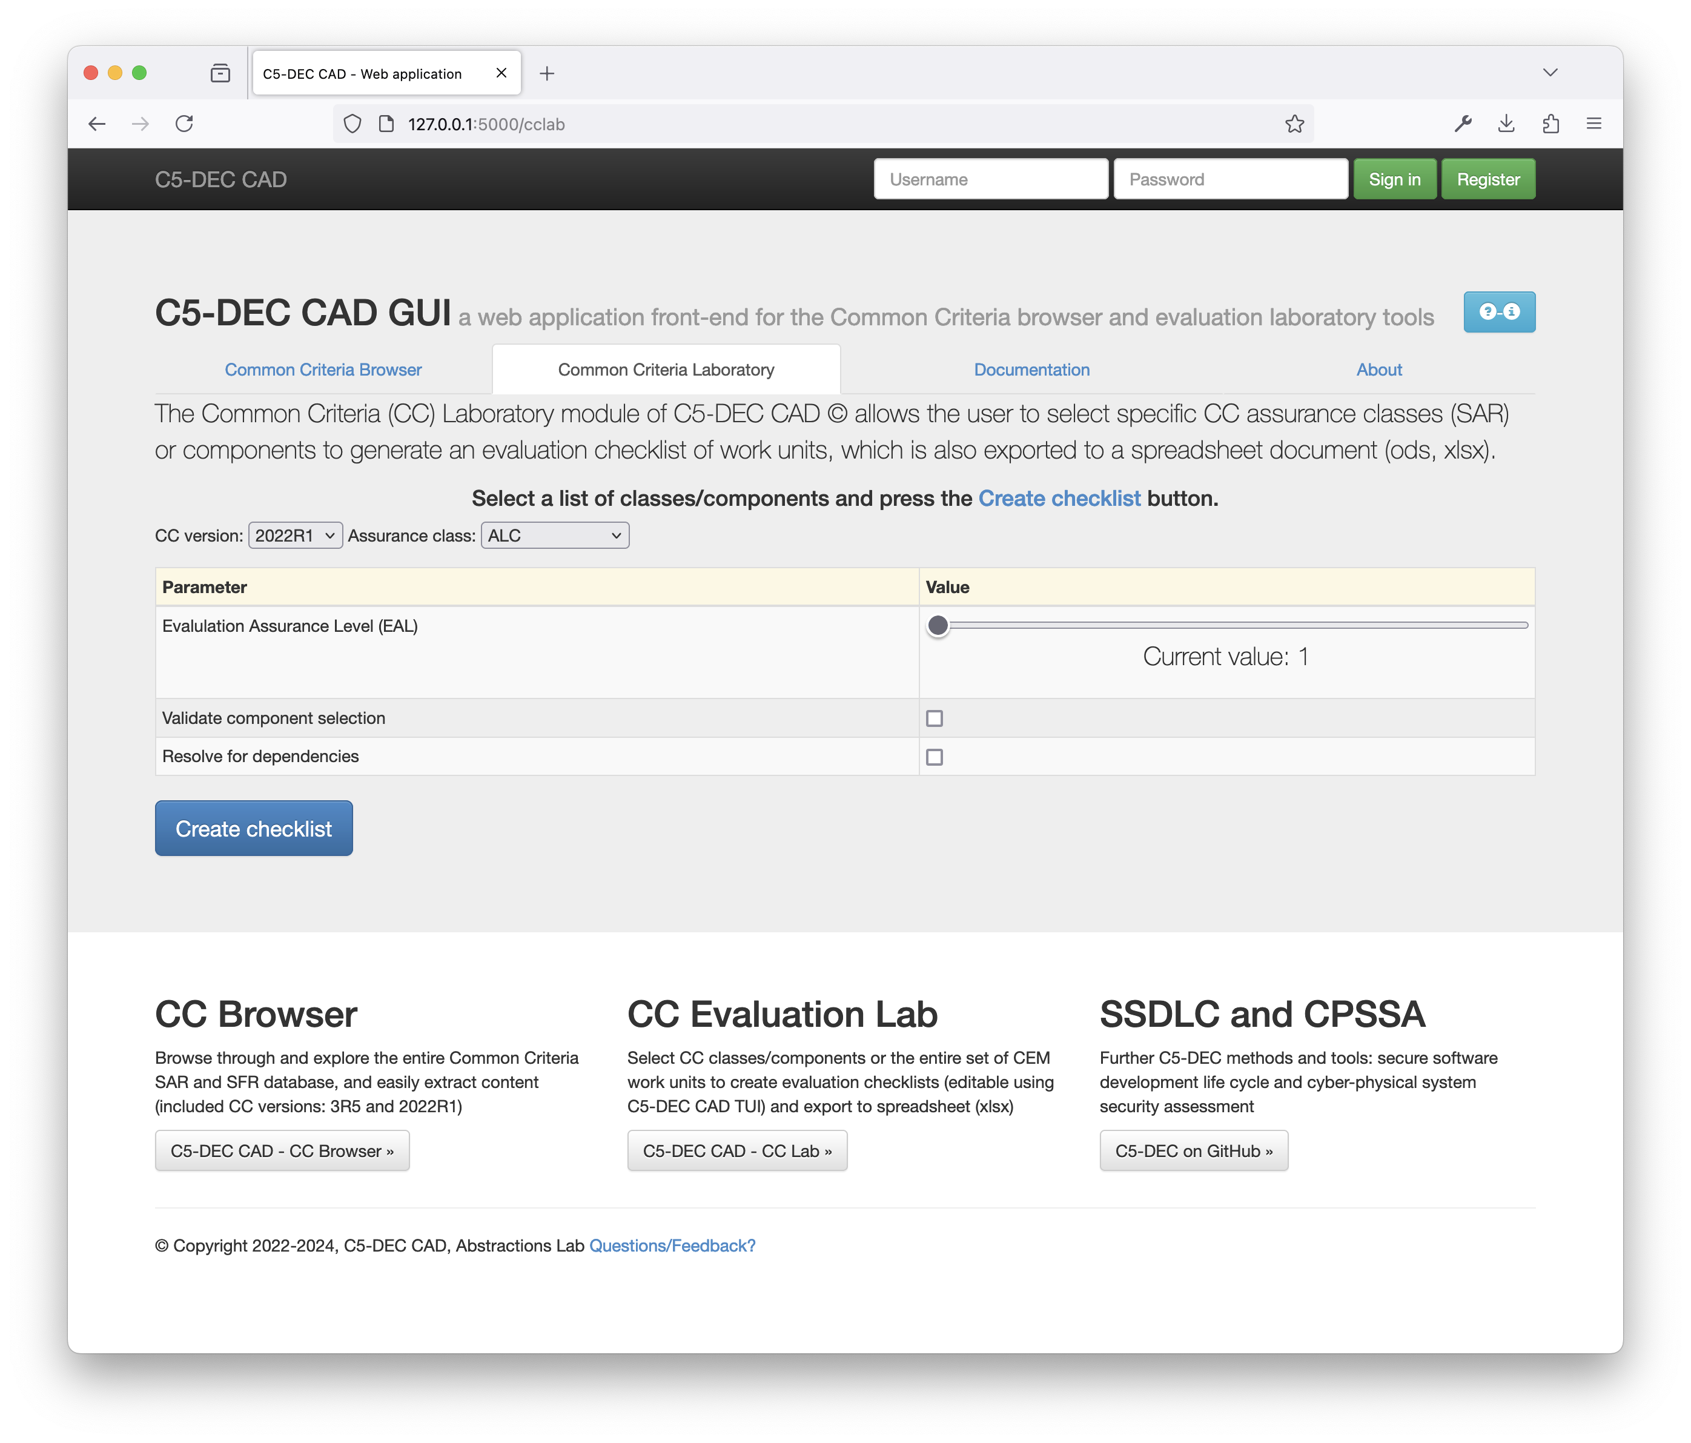Focus the Password field
This screenshot has height=1443, width=1691.
(1231, 179)
